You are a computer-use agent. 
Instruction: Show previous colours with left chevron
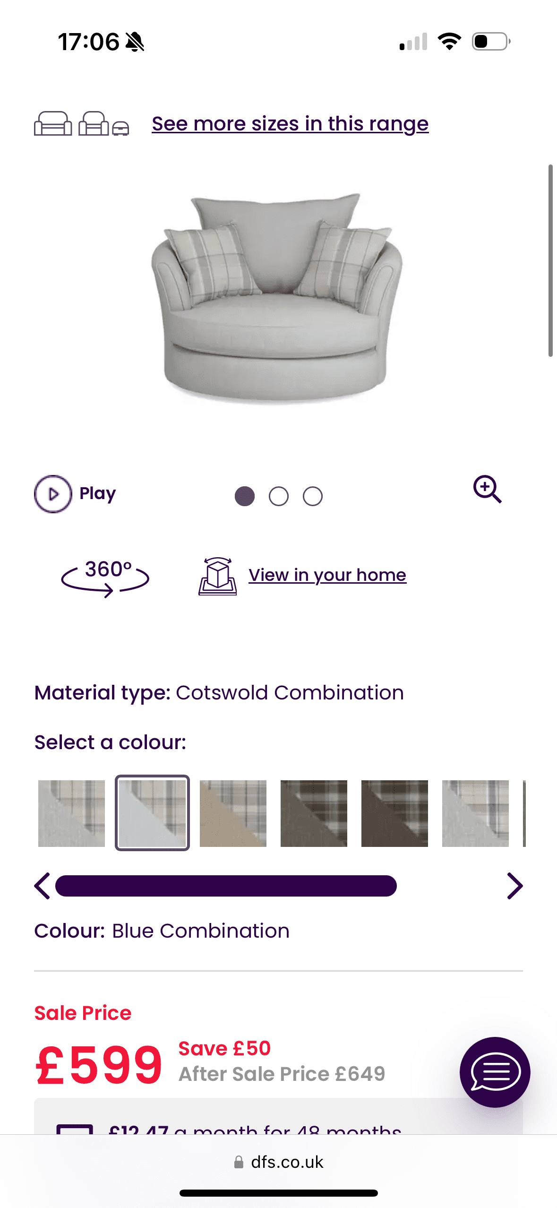42,886
